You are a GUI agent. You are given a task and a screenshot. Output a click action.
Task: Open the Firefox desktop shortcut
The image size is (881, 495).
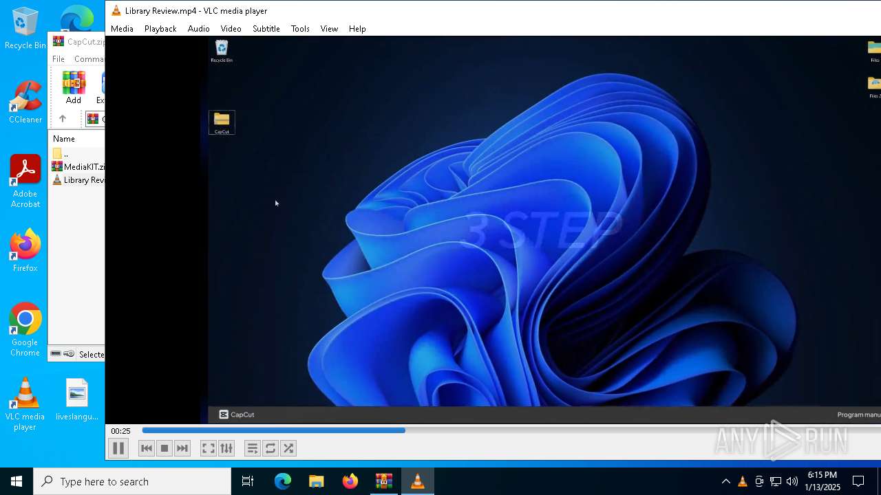coord(25,251)
